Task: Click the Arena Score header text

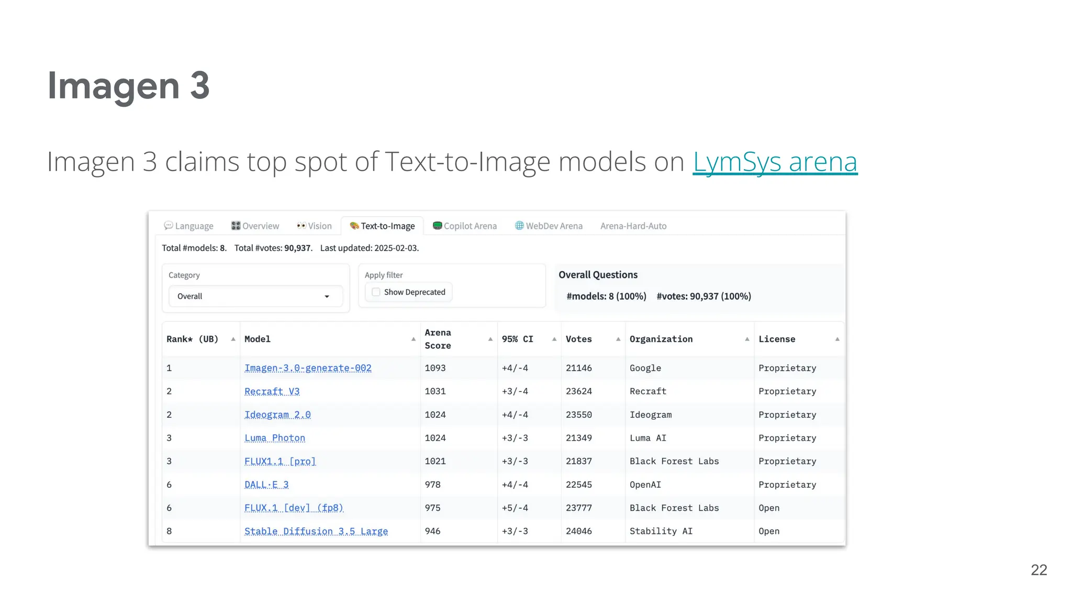Action: 438,339
